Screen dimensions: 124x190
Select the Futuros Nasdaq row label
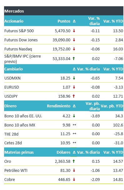tap(18, 49)
